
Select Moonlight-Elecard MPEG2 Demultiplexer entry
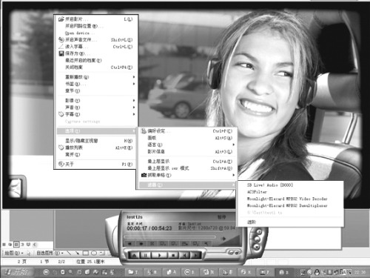pos(290,205)
